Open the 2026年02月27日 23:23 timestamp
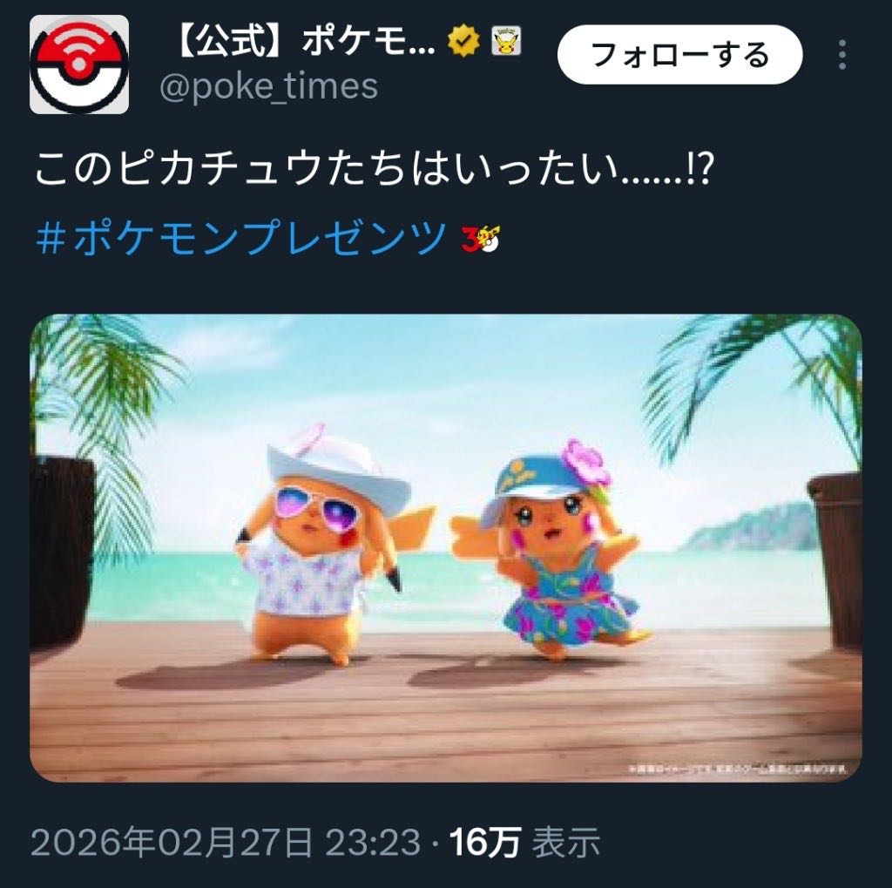This screenshot has width=892, height=888. click(x=226, y=843)
